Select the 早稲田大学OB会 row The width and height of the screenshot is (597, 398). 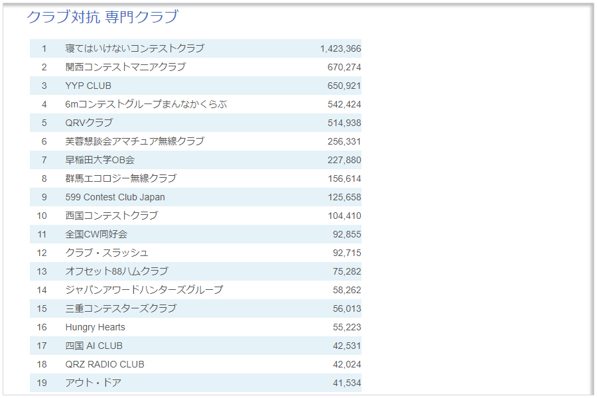point(100,160)
